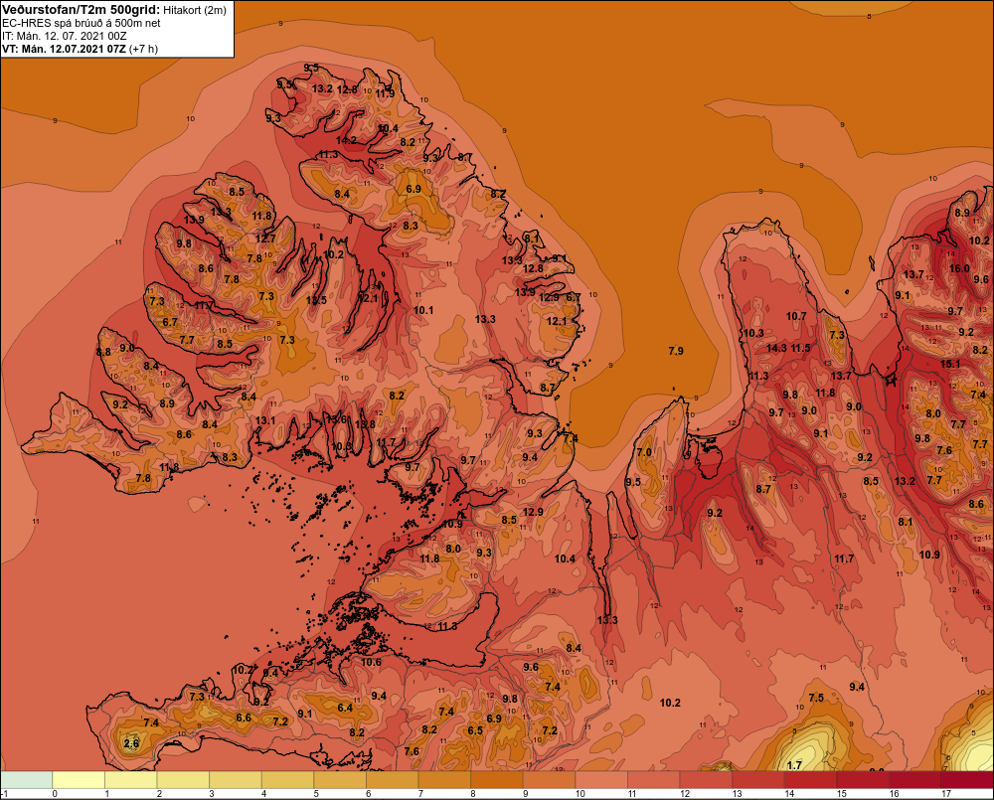Click the map temperature value 11.9

(385, 93)
